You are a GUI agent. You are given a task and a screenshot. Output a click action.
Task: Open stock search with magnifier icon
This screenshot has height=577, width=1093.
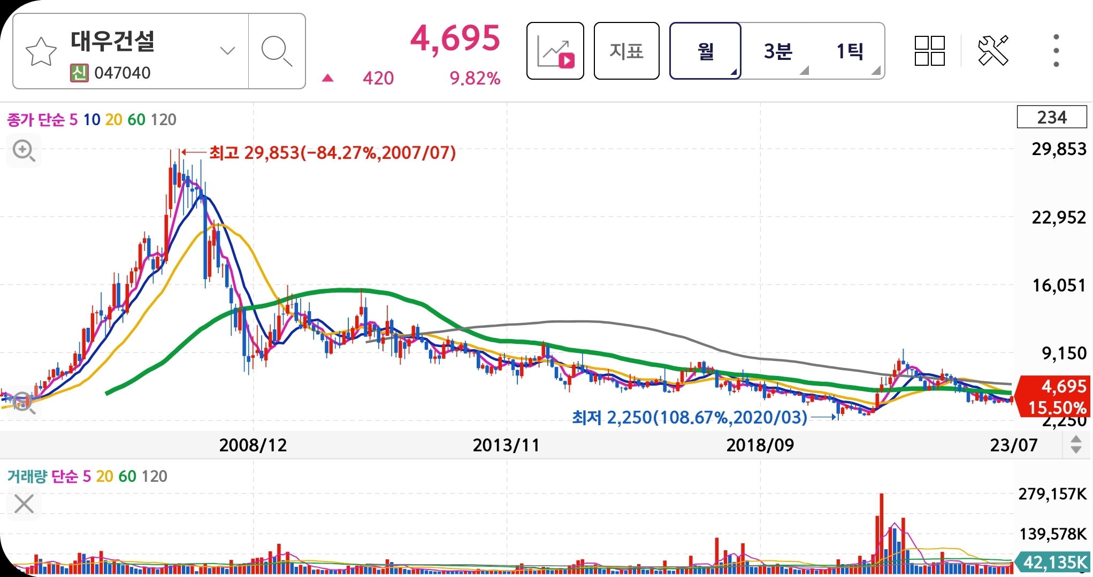[277, 51]
